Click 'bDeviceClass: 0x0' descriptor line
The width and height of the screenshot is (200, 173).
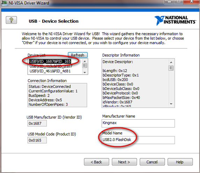[118, 84]
